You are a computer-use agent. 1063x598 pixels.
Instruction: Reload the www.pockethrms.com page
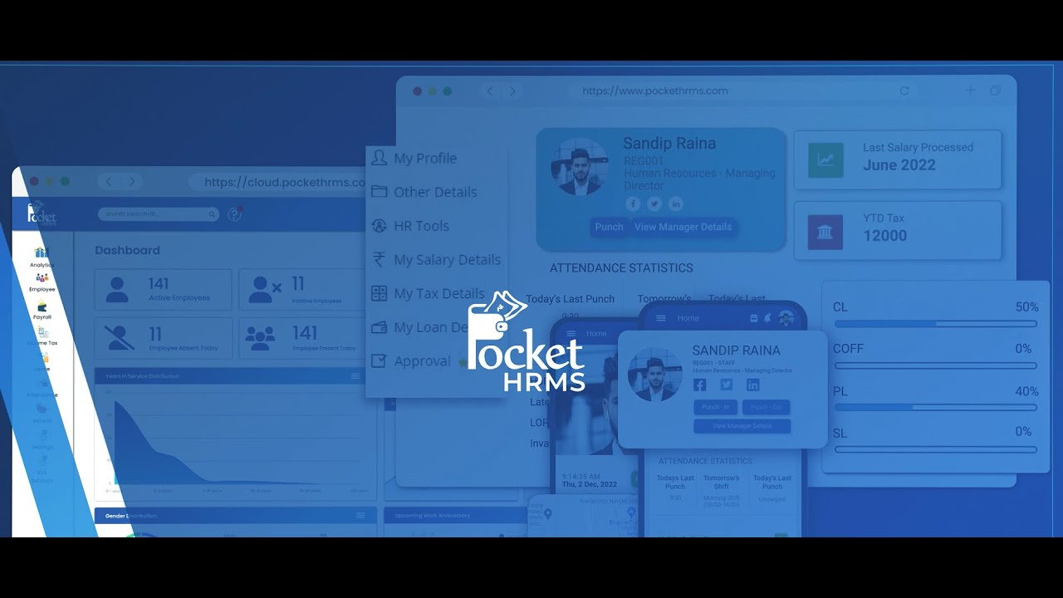click(x=904, y=91)
